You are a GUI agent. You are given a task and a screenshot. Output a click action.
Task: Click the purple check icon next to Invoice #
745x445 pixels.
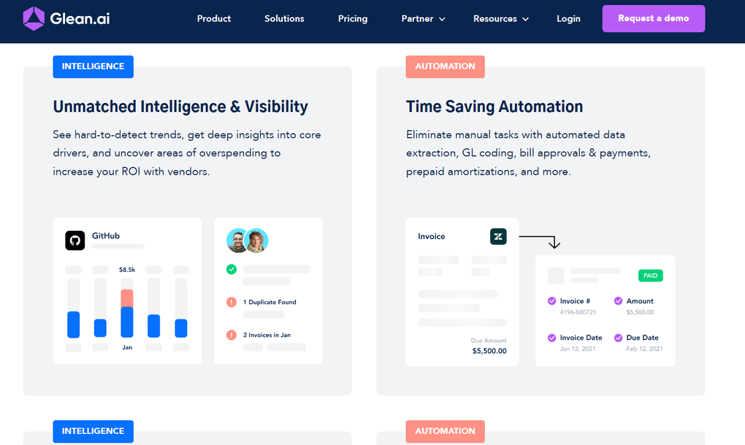point(551,301)
